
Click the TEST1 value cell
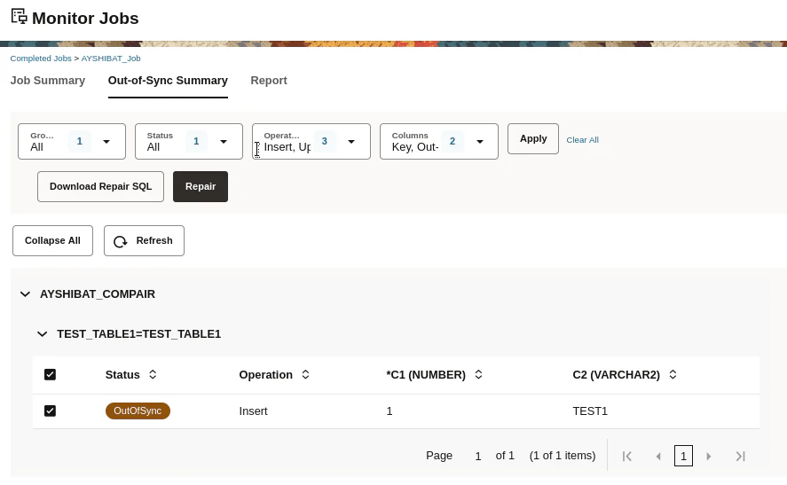coord(590,411)
